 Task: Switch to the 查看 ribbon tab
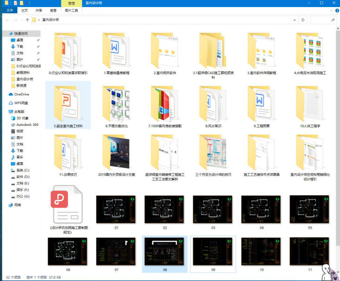point(53,10)
